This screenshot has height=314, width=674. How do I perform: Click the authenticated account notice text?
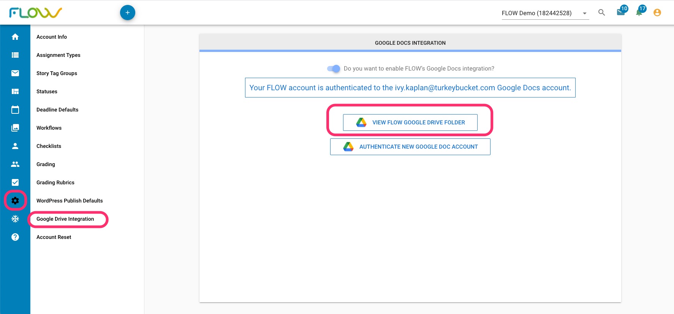tap(410, 88)
